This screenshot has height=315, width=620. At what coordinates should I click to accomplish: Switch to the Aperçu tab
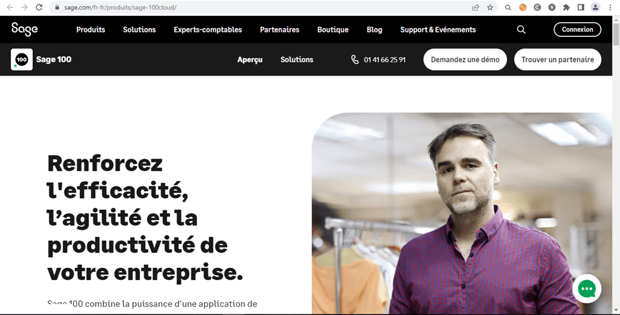tap(249, 60)
